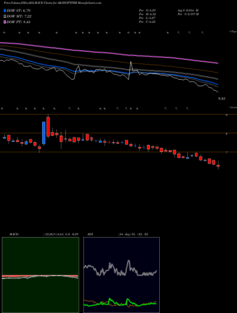The height and width of the screenshot is (313, 237).
Task: Click the price axis label 8
Action: [227, 134]
